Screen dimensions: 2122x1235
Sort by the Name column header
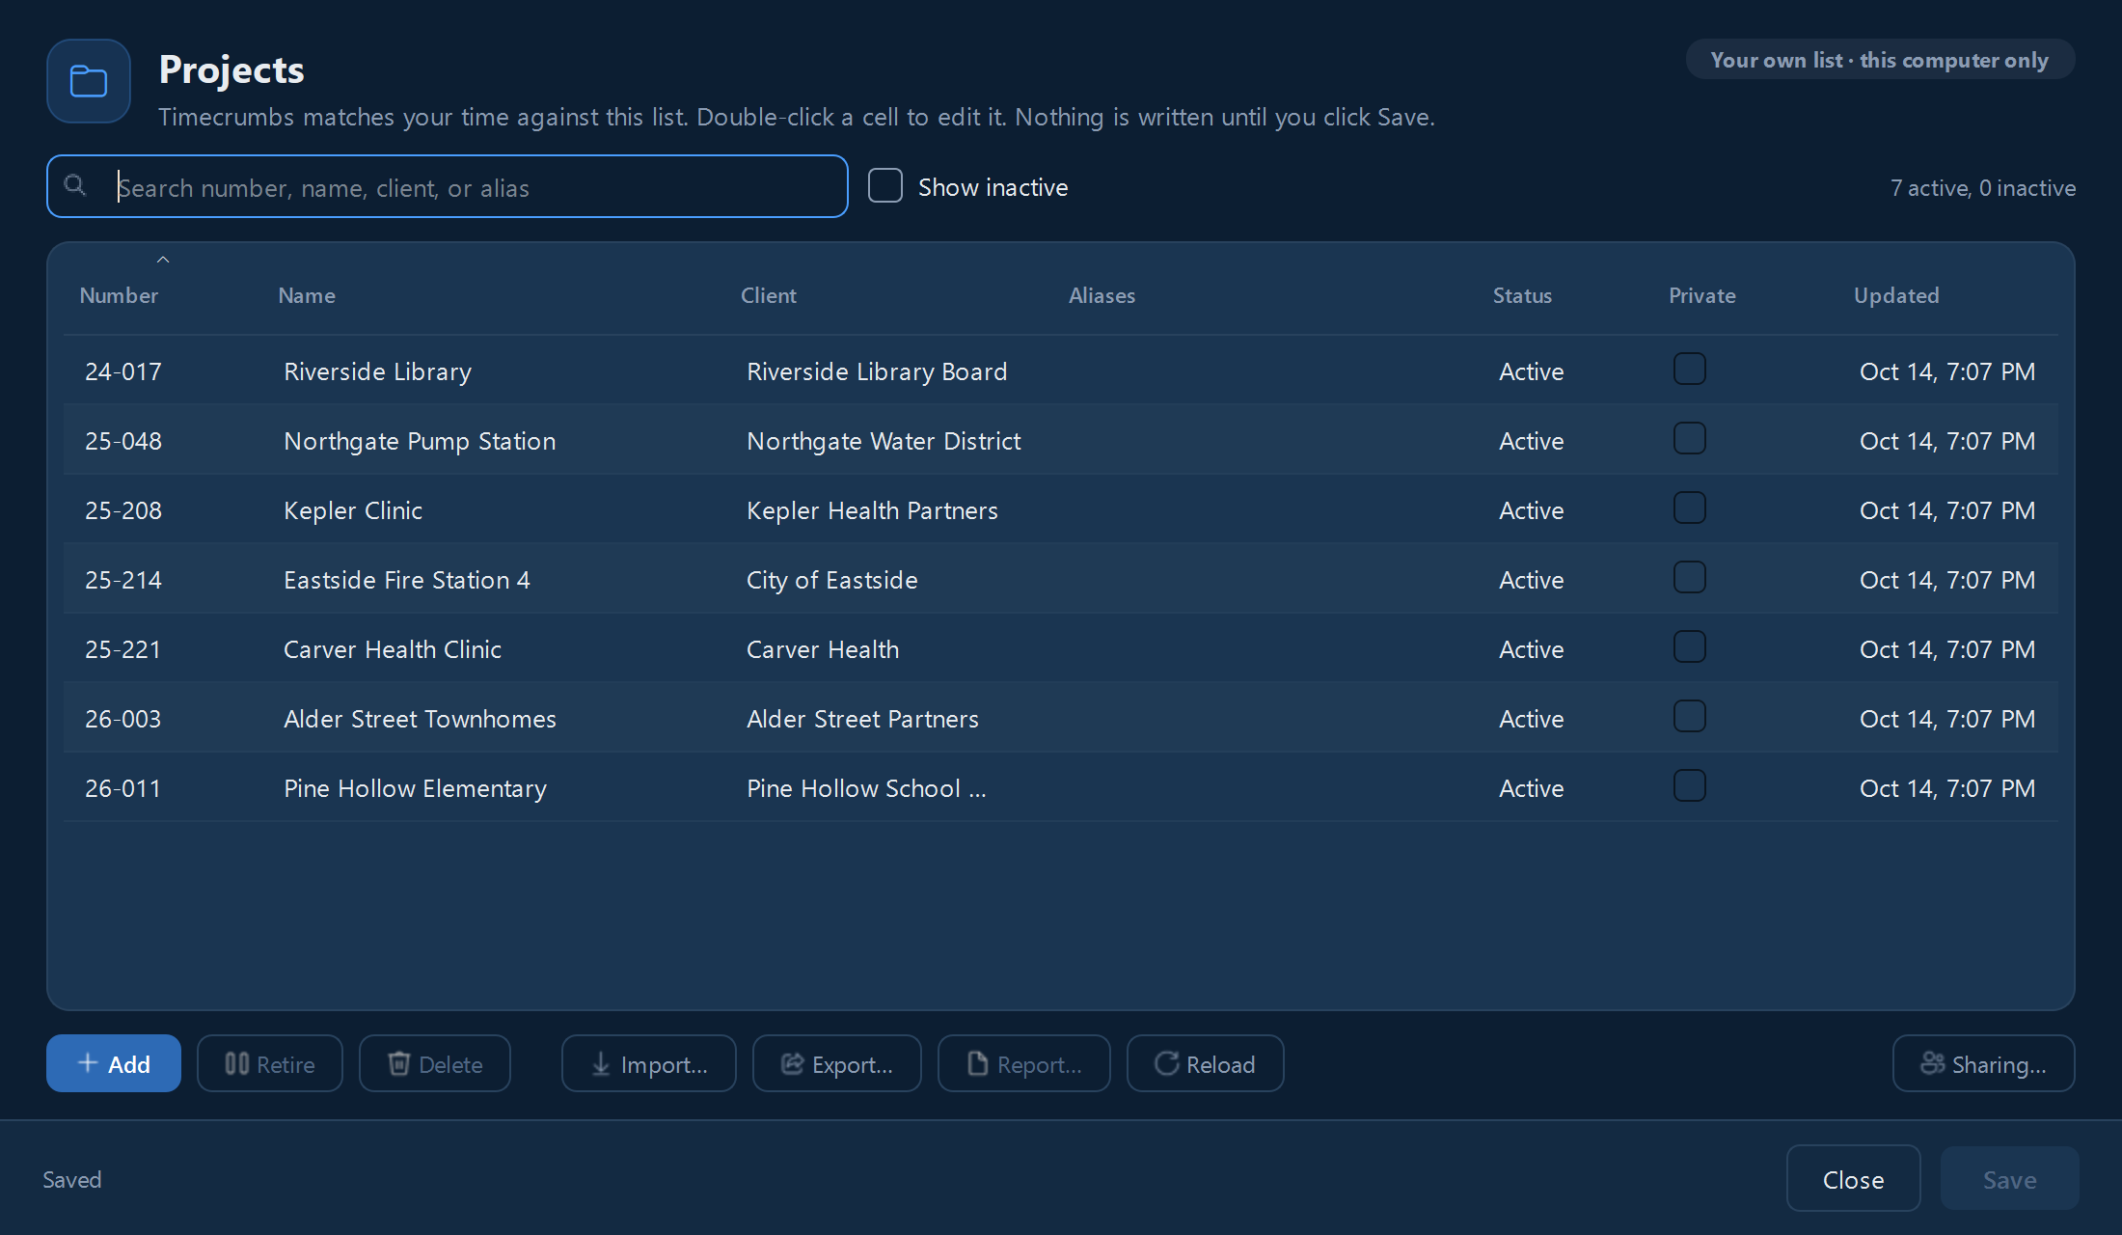click(x=307, y=296)
